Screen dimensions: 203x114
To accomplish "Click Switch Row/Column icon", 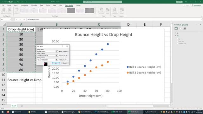I will pos(101,9).
